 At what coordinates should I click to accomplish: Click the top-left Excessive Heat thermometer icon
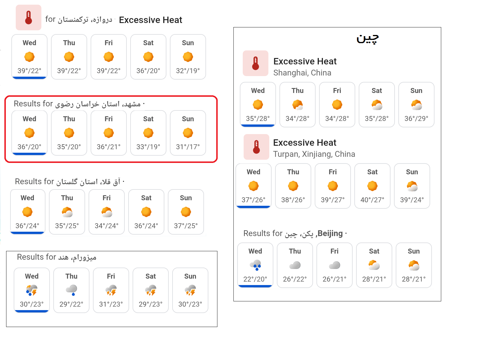click(29, 17)
